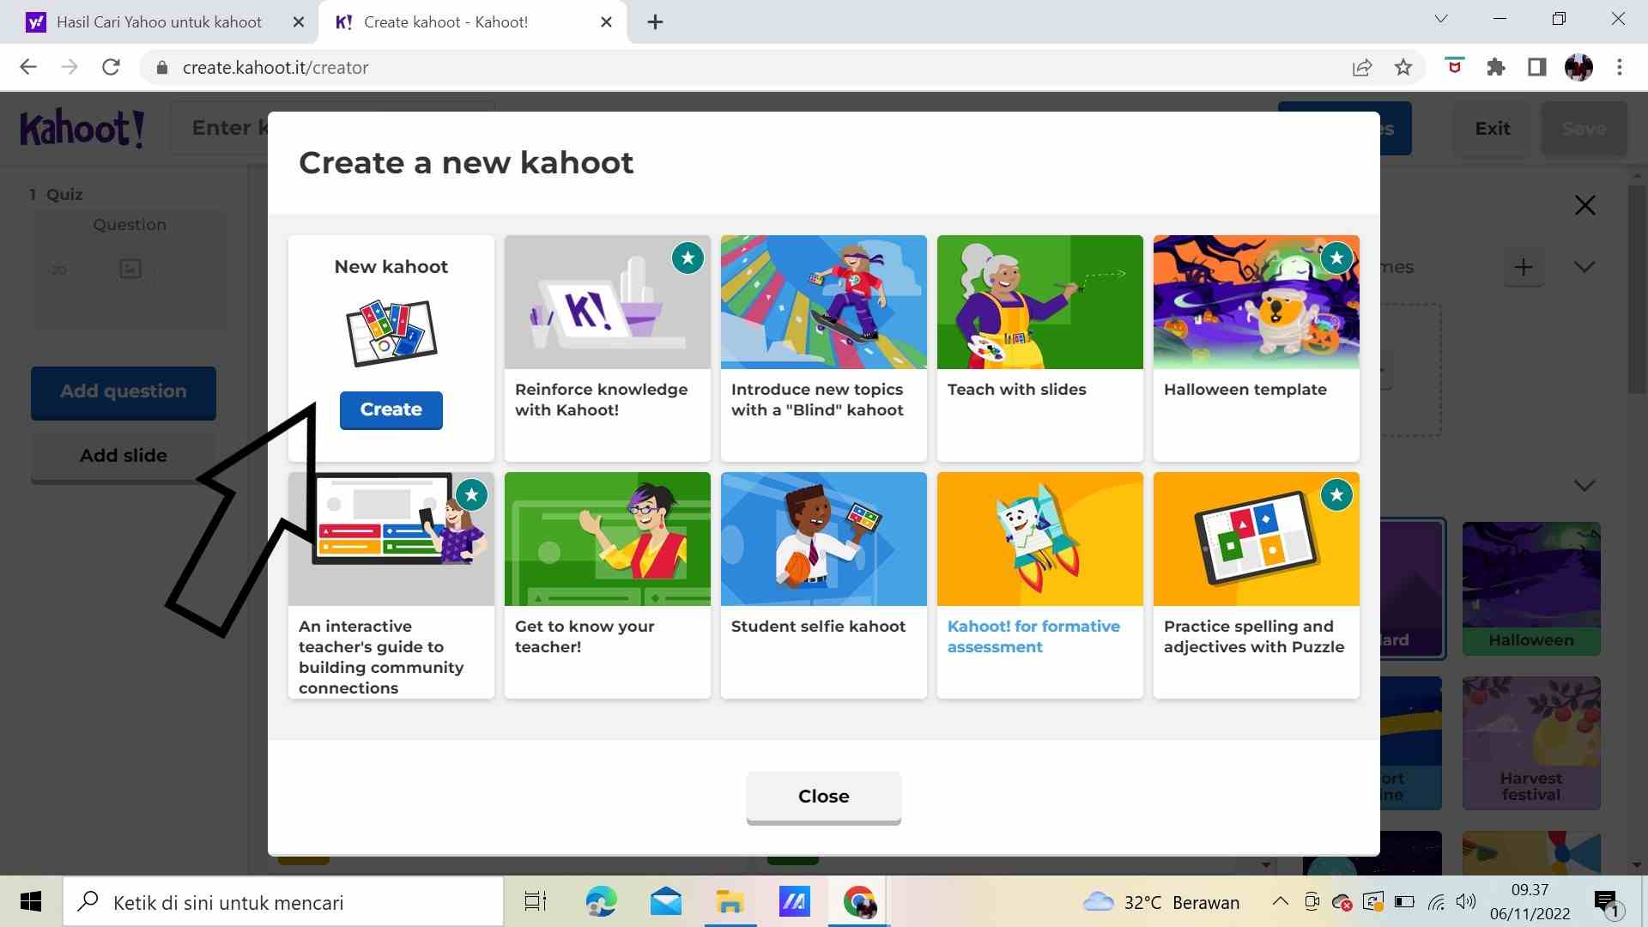Open the Get to know your teacher template
Viewport: 1648px width, 927px height.
tap(607, 585)
